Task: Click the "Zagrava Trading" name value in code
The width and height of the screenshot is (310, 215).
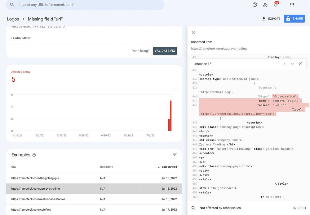Action: [x=286, y=101]
